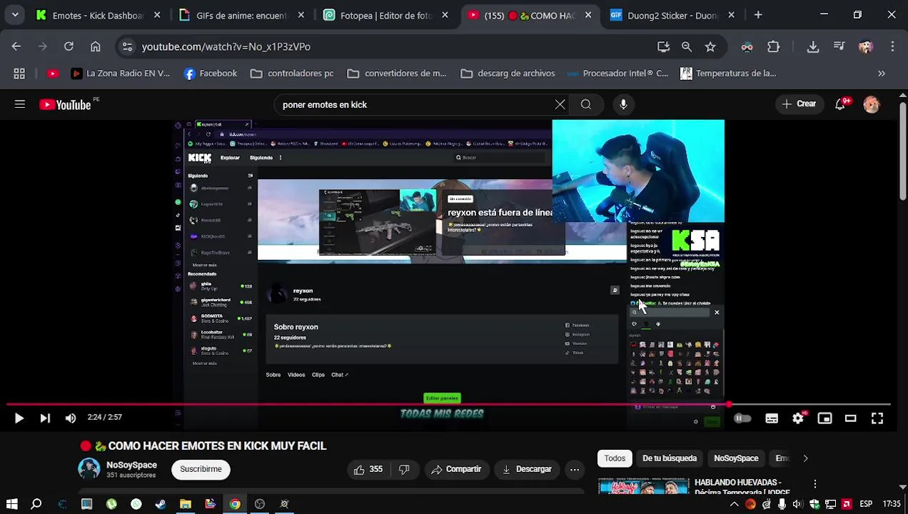This screenshot has width=908, height=514.
Task: Switch to Fotopea editor tab
Action: click(x=386, y=15)
